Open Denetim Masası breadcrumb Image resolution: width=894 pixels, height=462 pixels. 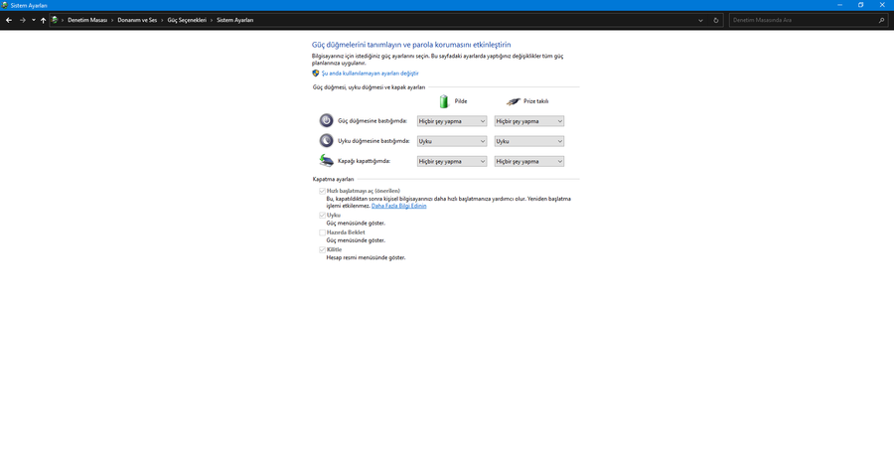coord(87,20)
